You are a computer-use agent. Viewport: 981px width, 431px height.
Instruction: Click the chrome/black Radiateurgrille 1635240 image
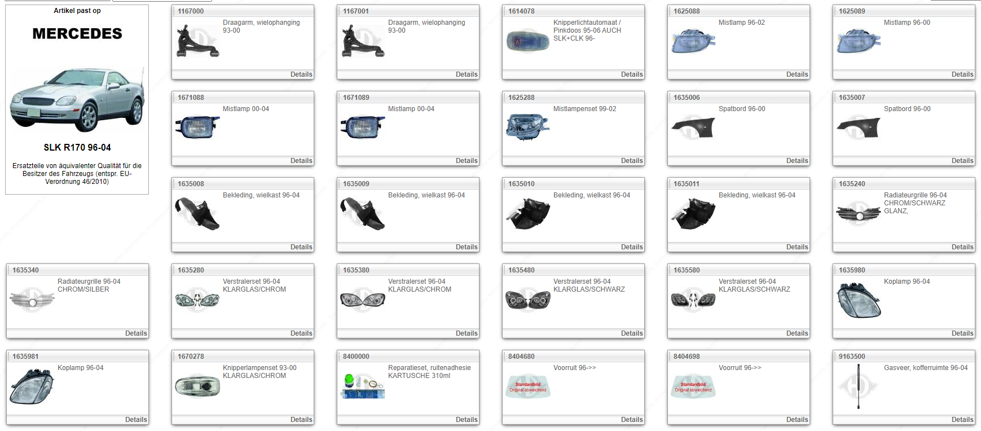click(858, 214)
